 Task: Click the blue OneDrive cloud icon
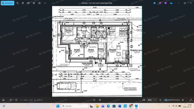tap(171, 3)
